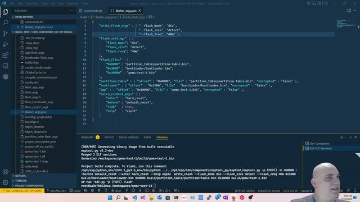This screenshot has height=202, width=360.
Task: Expand the Timeline section
Action: 44,181
